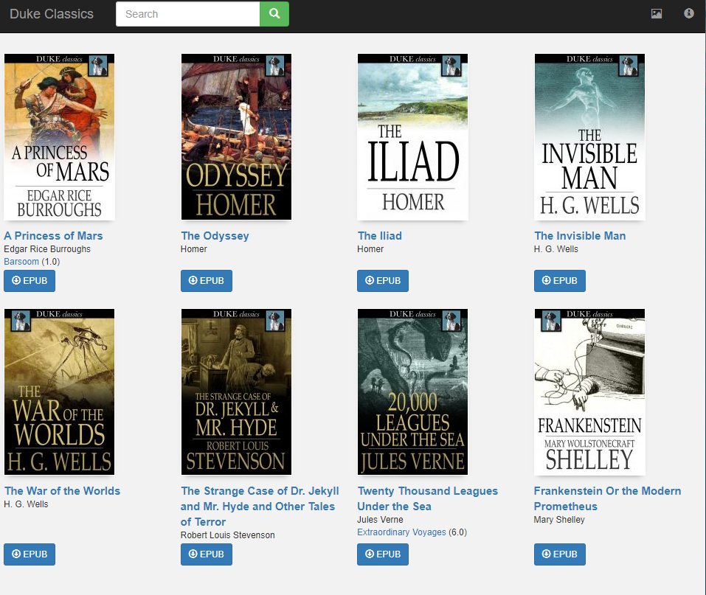706x595 pixels.
Task: Open Frankenstein Or the Modern Prometheus link
Action: 607,498
